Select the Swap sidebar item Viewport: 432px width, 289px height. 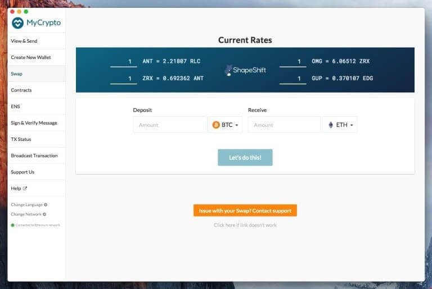37,74
